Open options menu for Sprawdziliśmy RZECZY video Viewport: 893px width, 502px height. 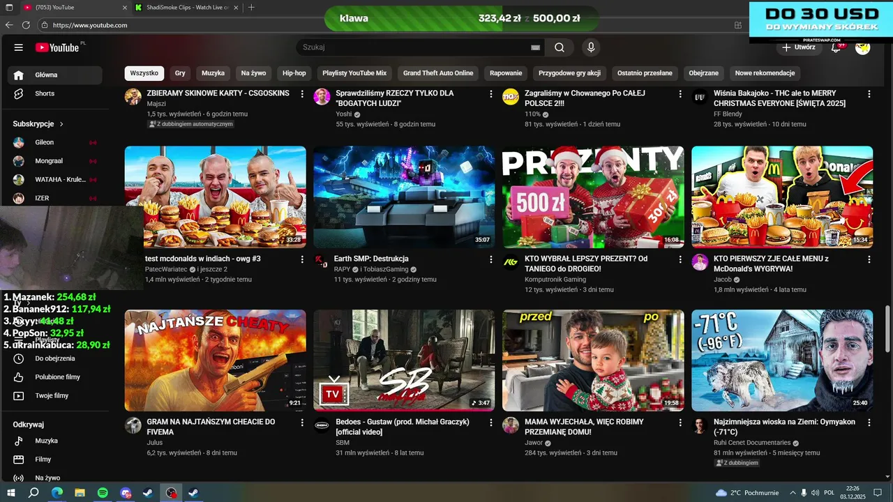click(491, 93)
